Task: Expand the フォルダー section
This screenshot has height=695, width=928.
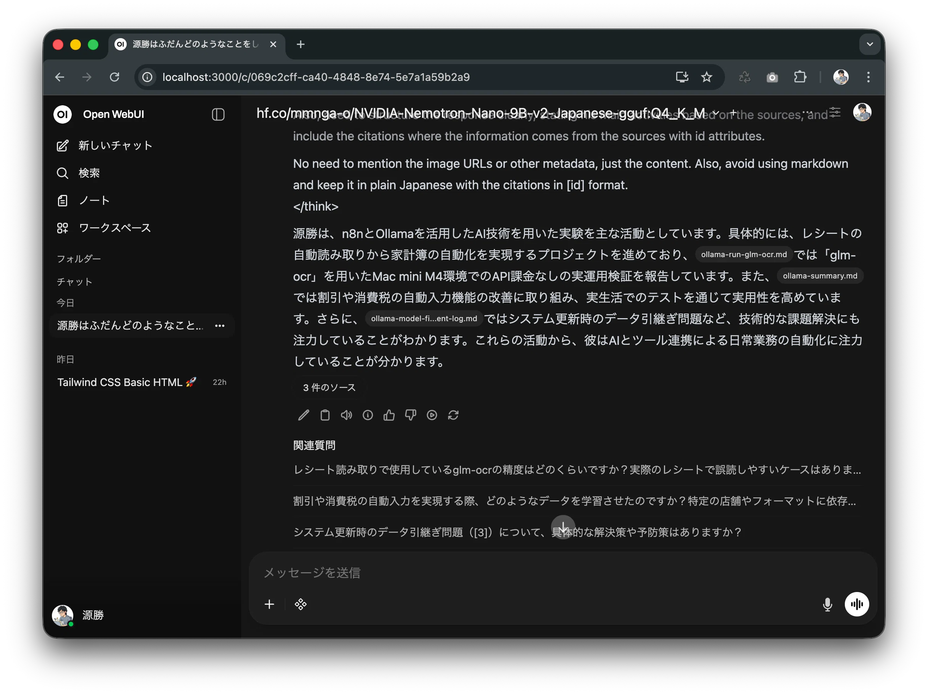Action: (79, 259)
